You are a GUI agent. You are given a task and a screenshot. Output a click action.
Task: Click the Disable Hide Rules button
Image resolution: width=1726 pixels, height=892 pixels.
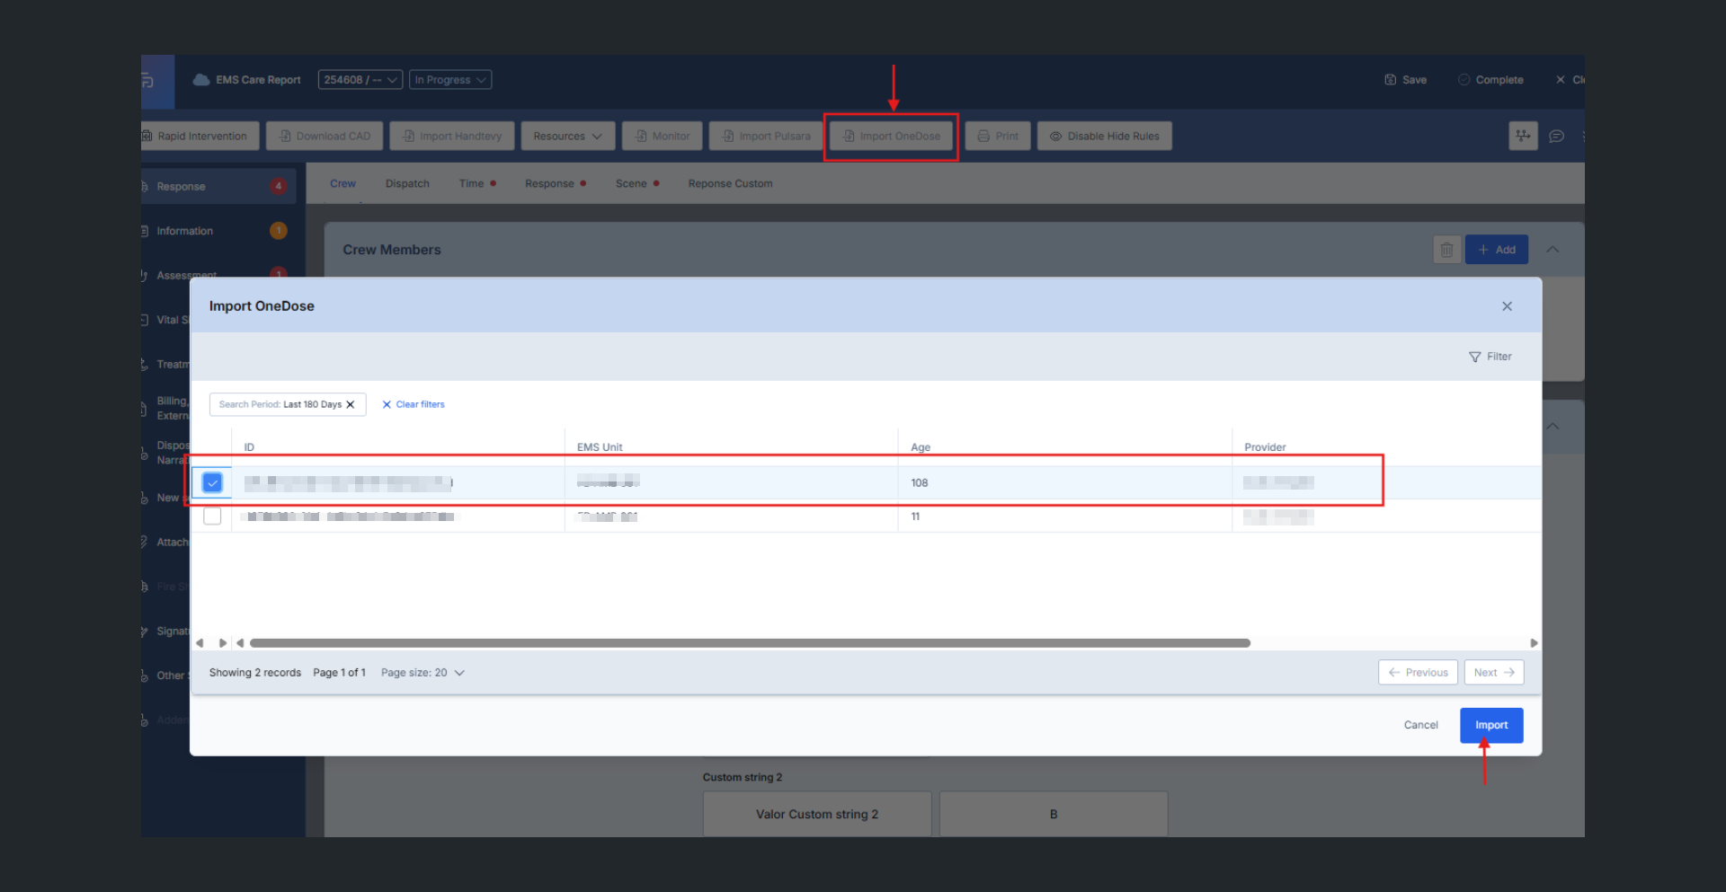[1104, 137]
